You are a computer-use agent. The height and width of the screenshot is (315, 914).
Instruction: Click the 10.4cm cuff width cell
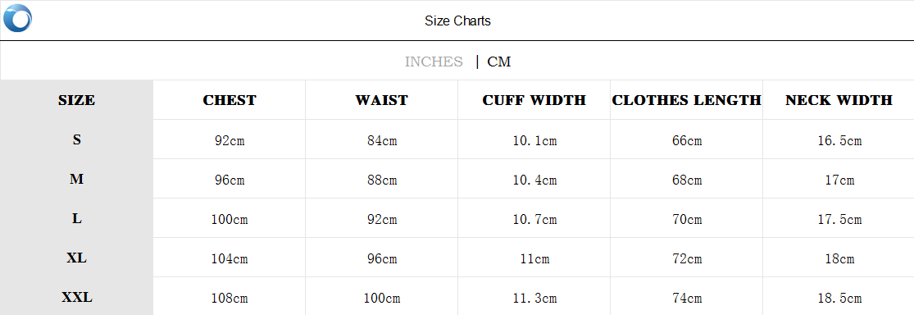click(x=534, y=180)
